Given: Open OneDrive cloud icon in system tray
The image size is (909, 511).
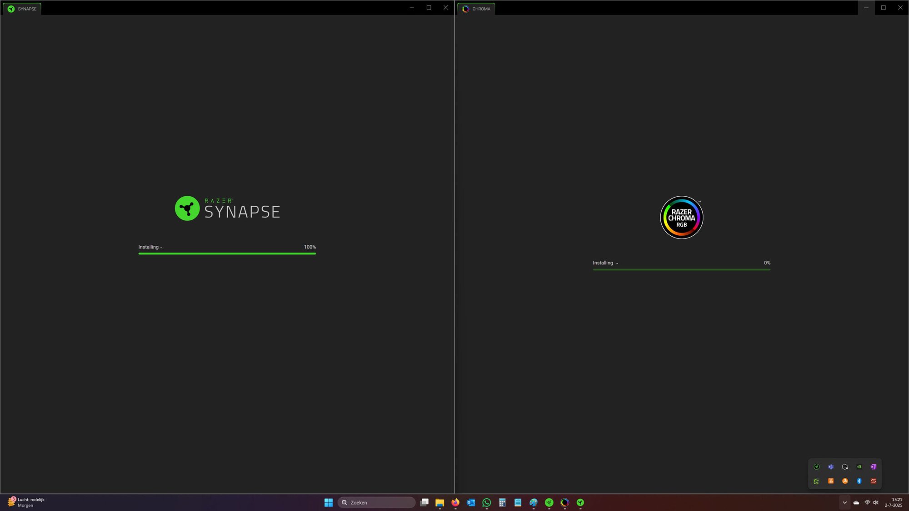Looking at the screenshot, I should click(856, 502).
